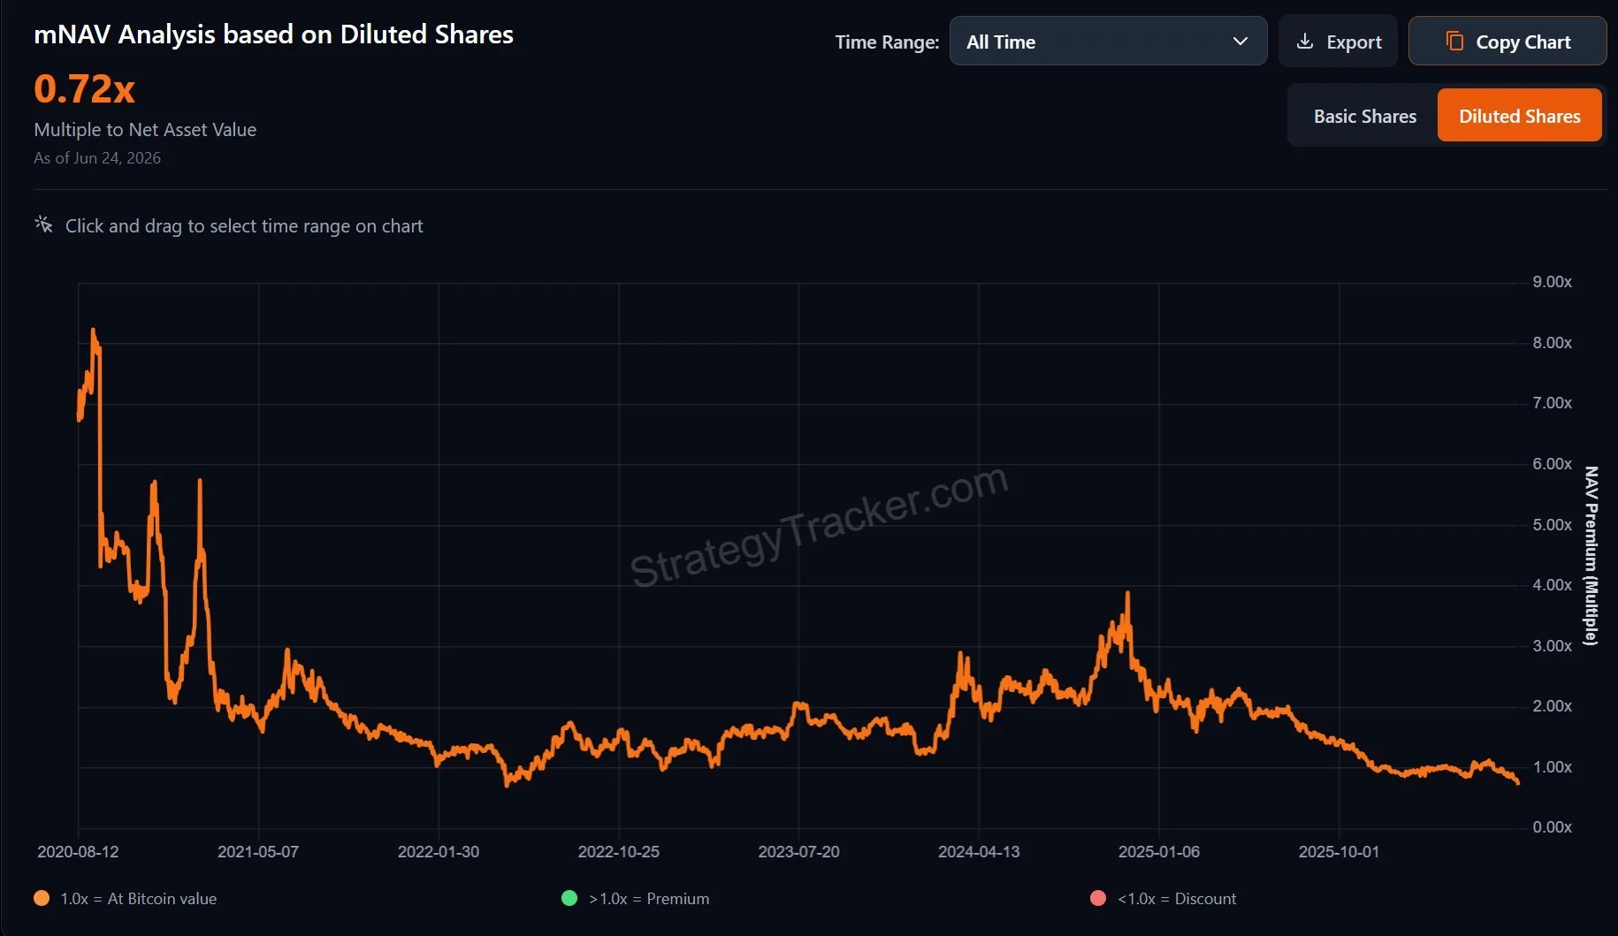Click the copy icon on Copy Chart

(1454, 42)
